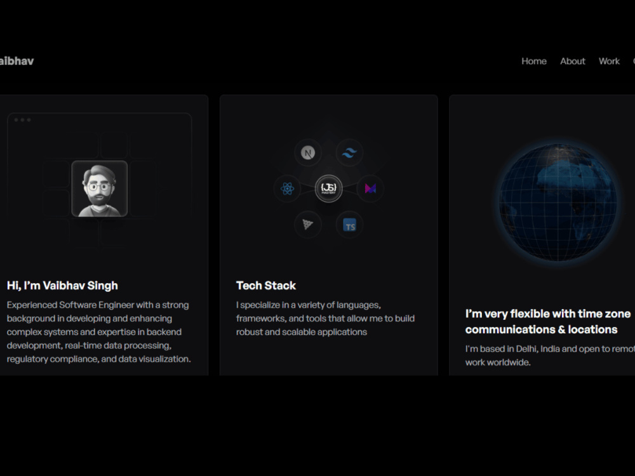This screenshot has height=476, width=635.
Task: Click the Next.js icon in Tech Stack
Action: point(308,152)
